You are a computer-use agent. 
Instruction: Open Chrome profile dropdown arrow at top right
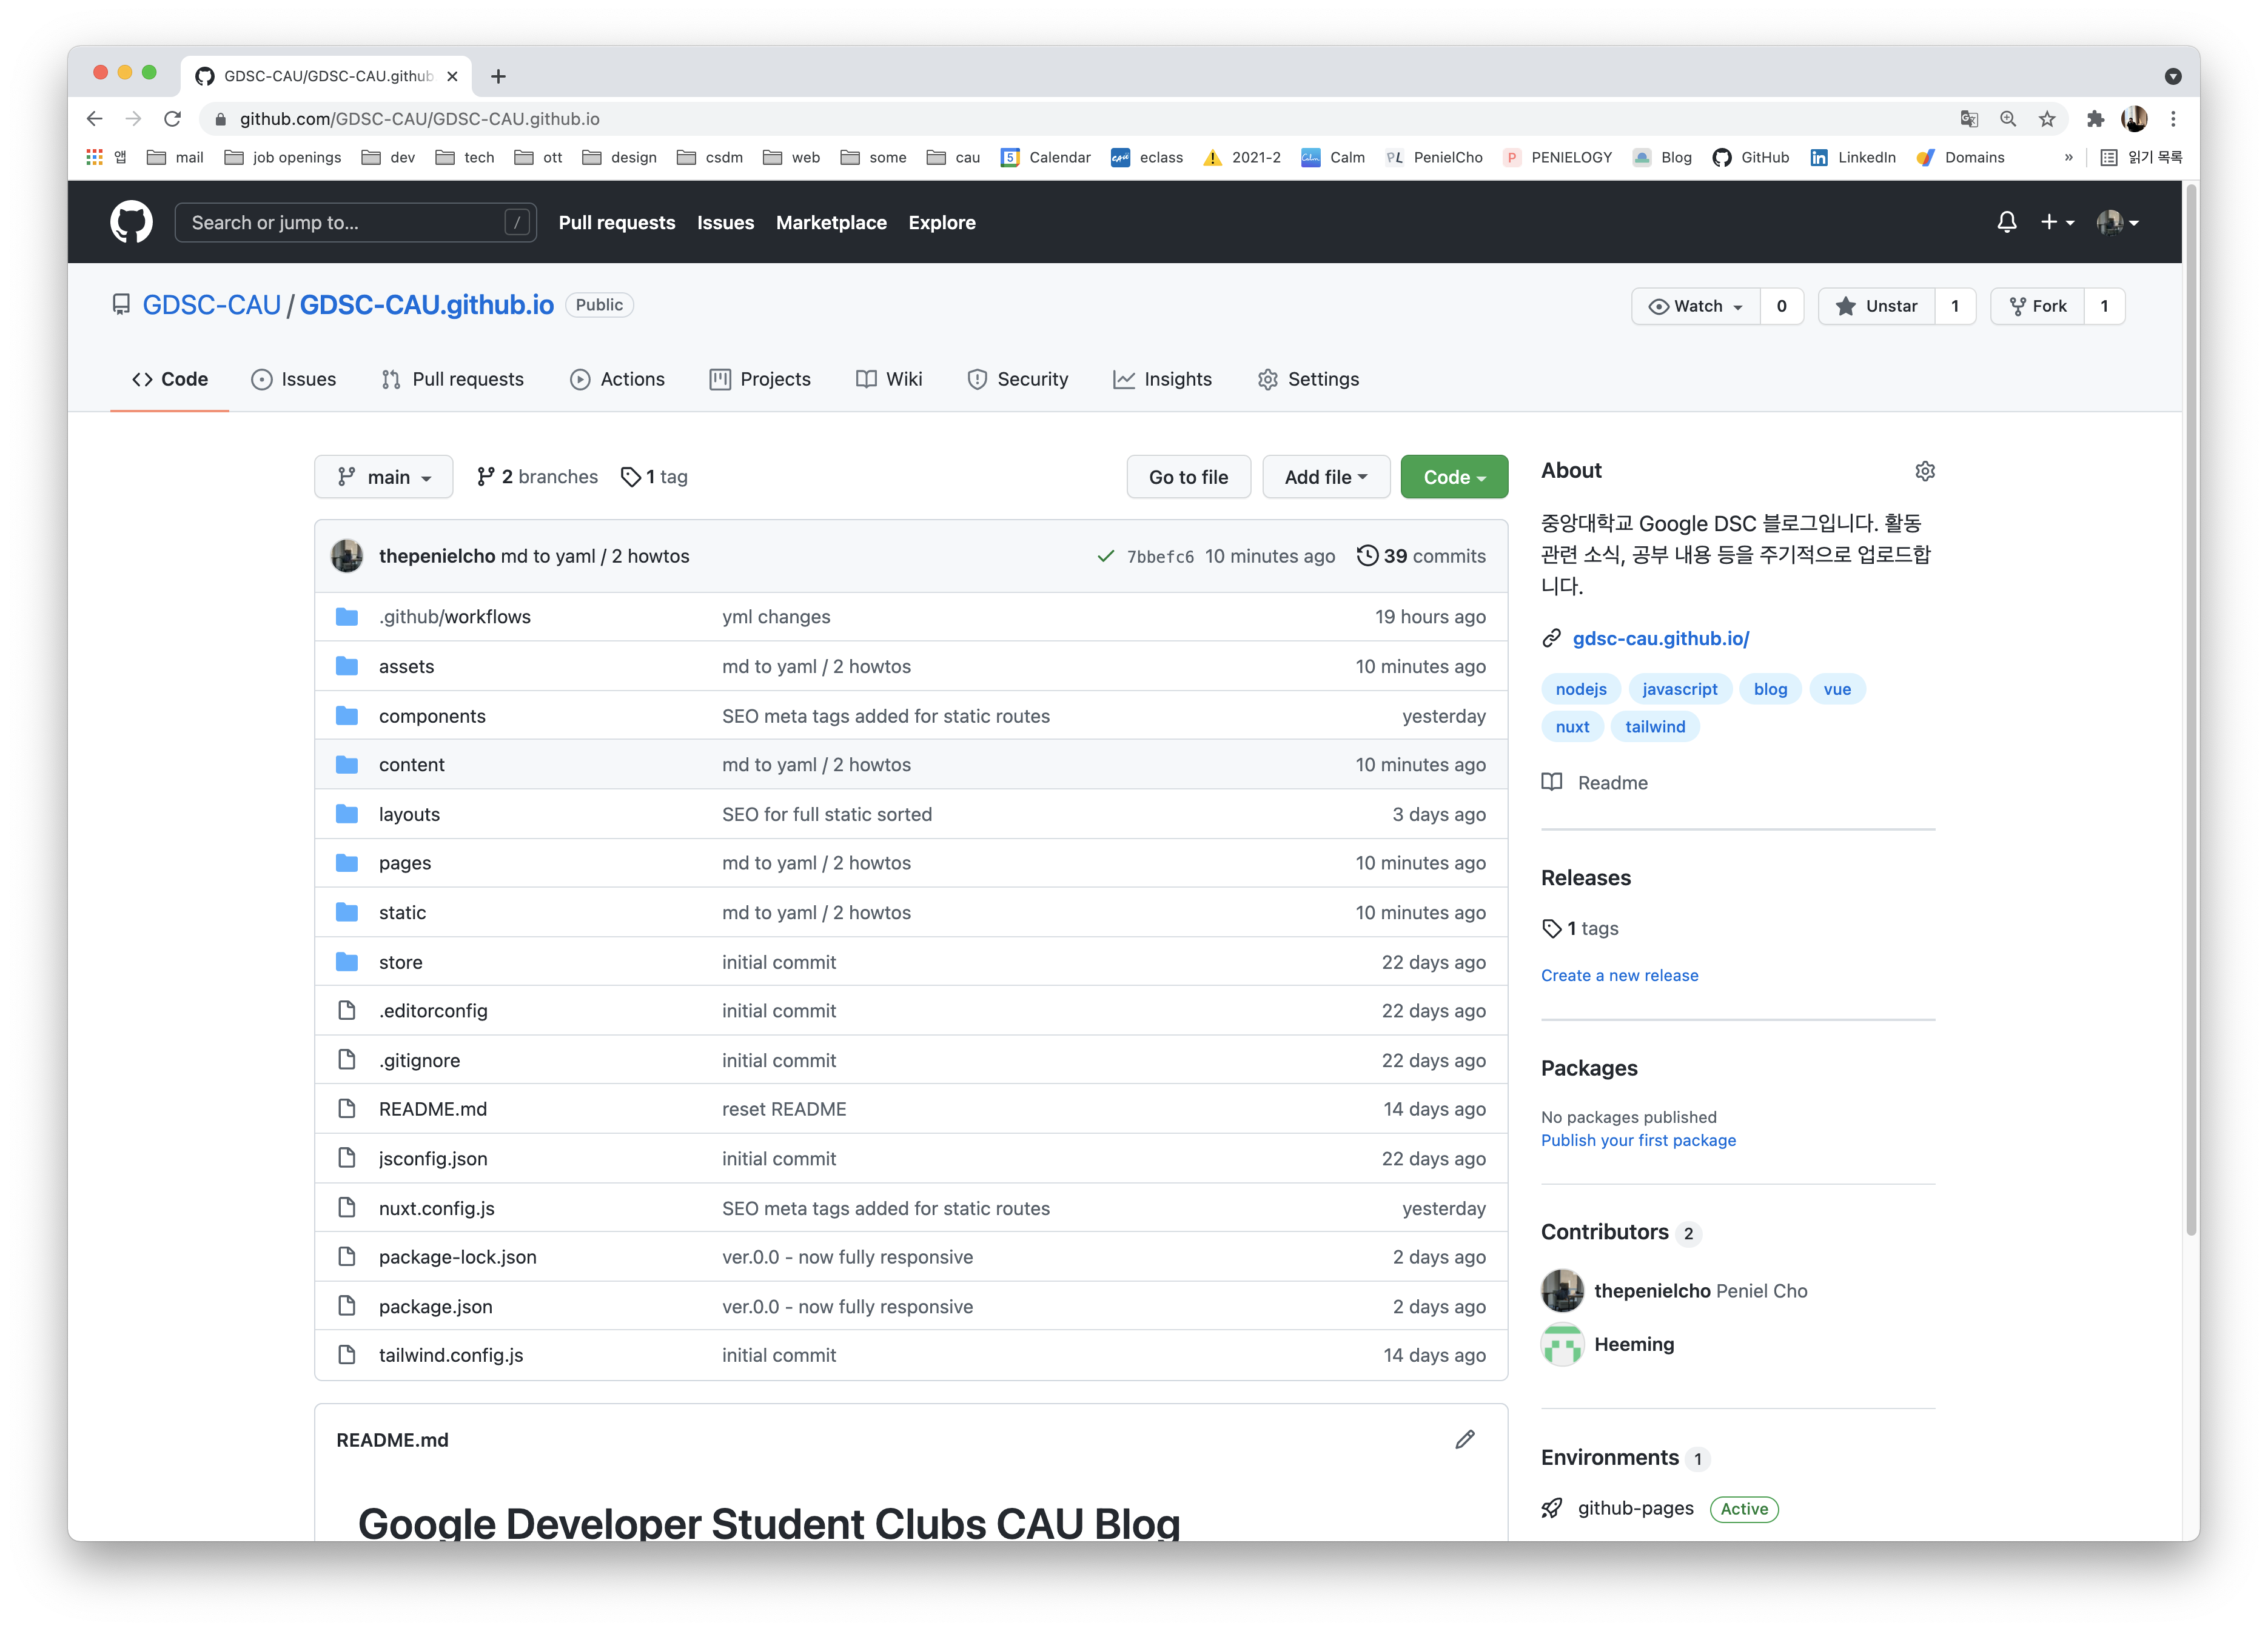tap(2173, 76)
